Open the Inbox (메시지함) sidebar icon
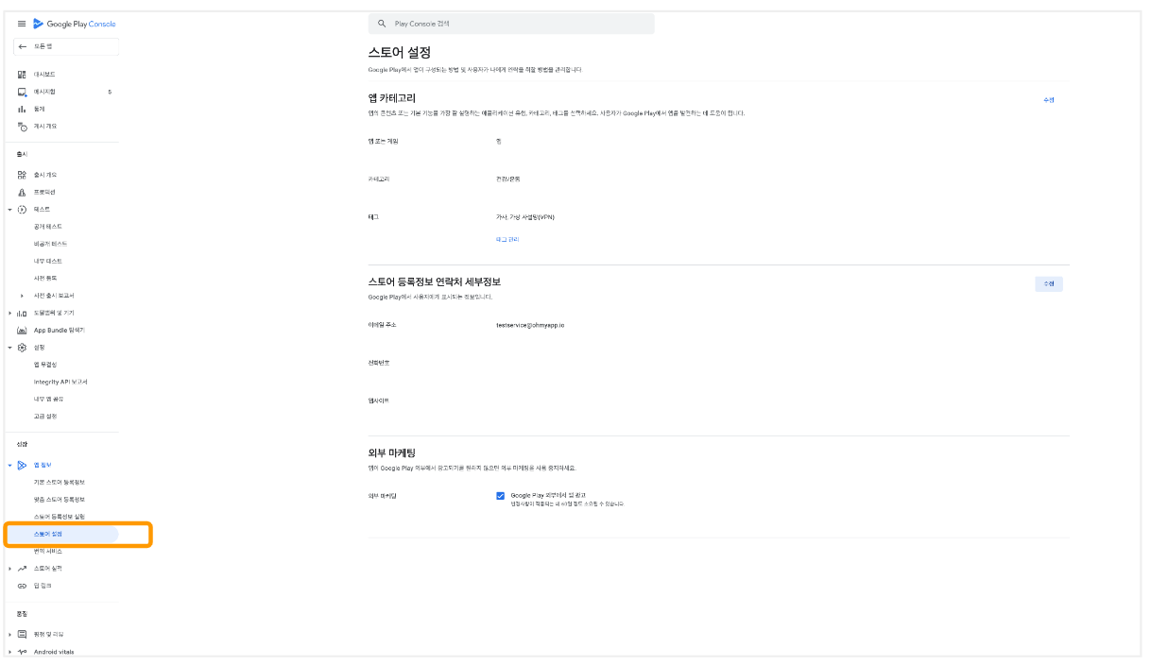Viewport: 1151px width, 665px height. click(x=22, y=92)
